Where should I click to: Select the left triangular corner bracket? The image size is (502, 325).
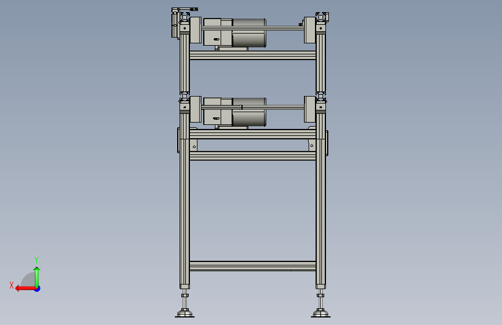pyautogui.click(x=194, y=146)
